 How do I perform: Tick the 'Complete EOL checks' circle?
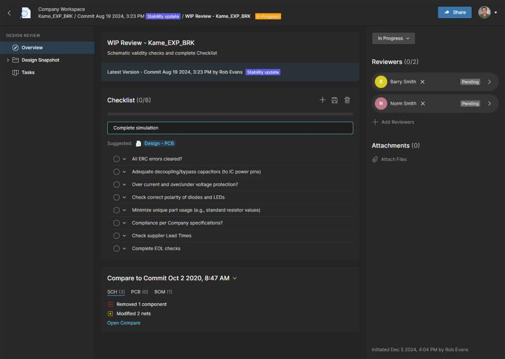click(x=117, y=249)
